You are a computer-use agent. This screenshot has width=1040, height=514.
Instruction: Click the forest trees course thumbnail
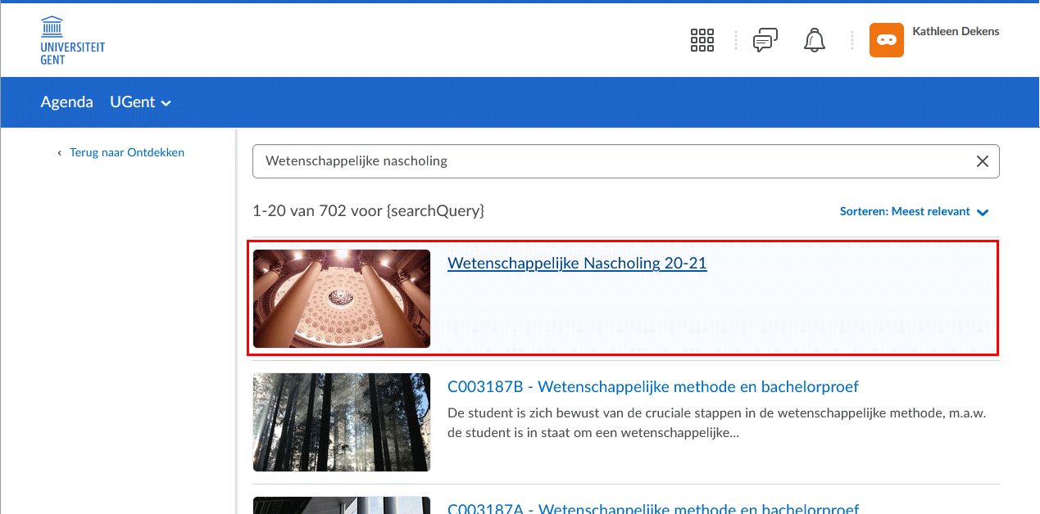tap(341, 422)
